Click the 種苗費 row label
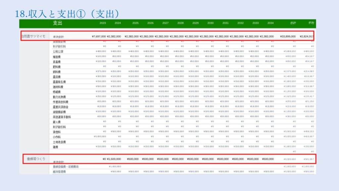The image size is (339, 191). click(57, 57)
